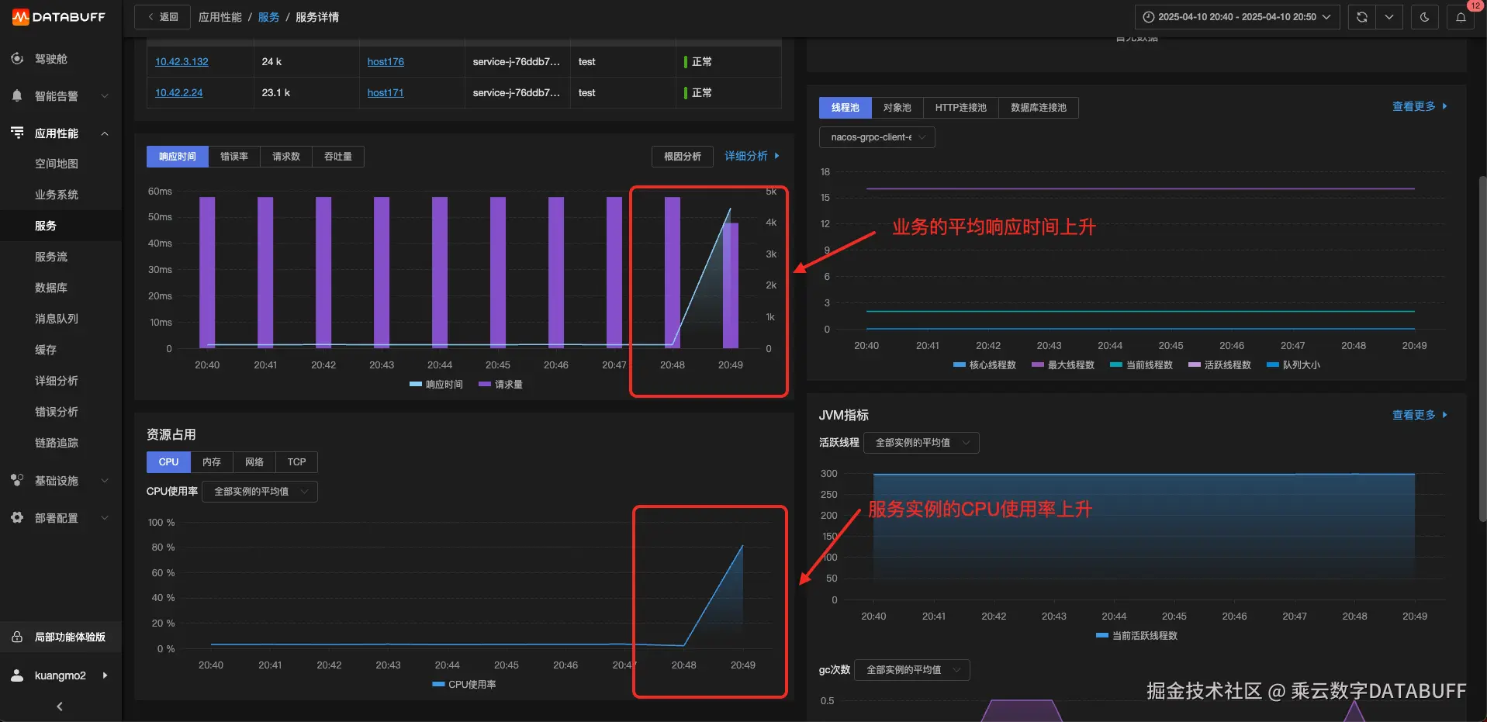Click the 响应时间 legend color swatch
The image size is (1487, 722).
pos(416,384)
